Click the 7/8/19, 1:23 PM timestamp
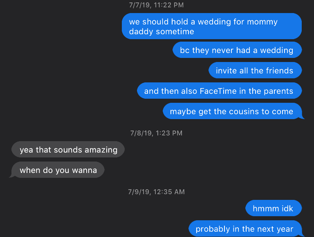 pyautogui.click(x=156, y=133)
